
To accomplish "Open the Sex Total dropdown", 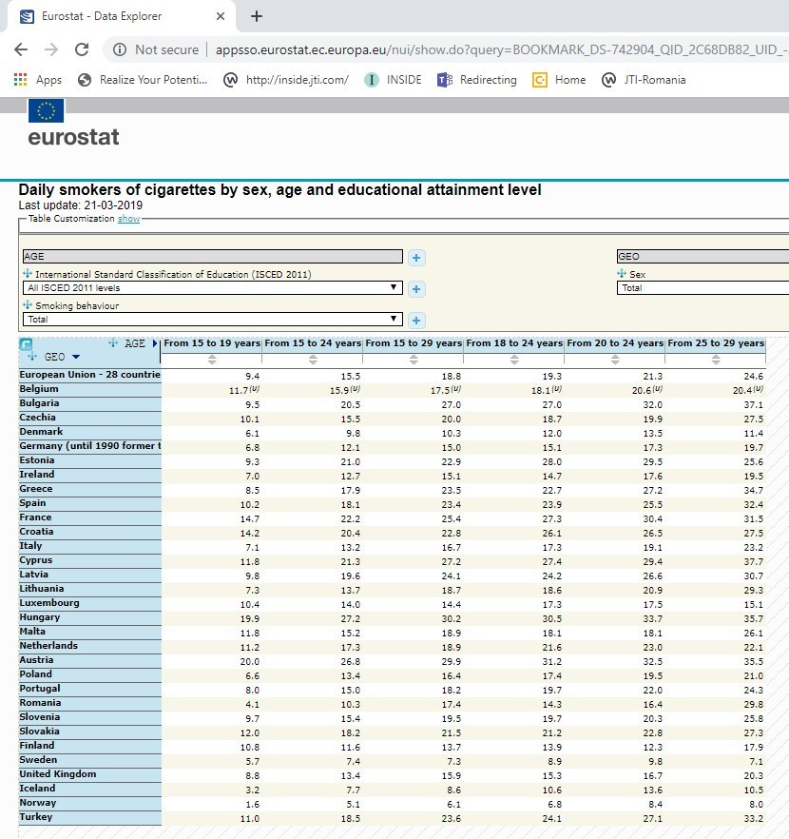I will pos(702,287).
